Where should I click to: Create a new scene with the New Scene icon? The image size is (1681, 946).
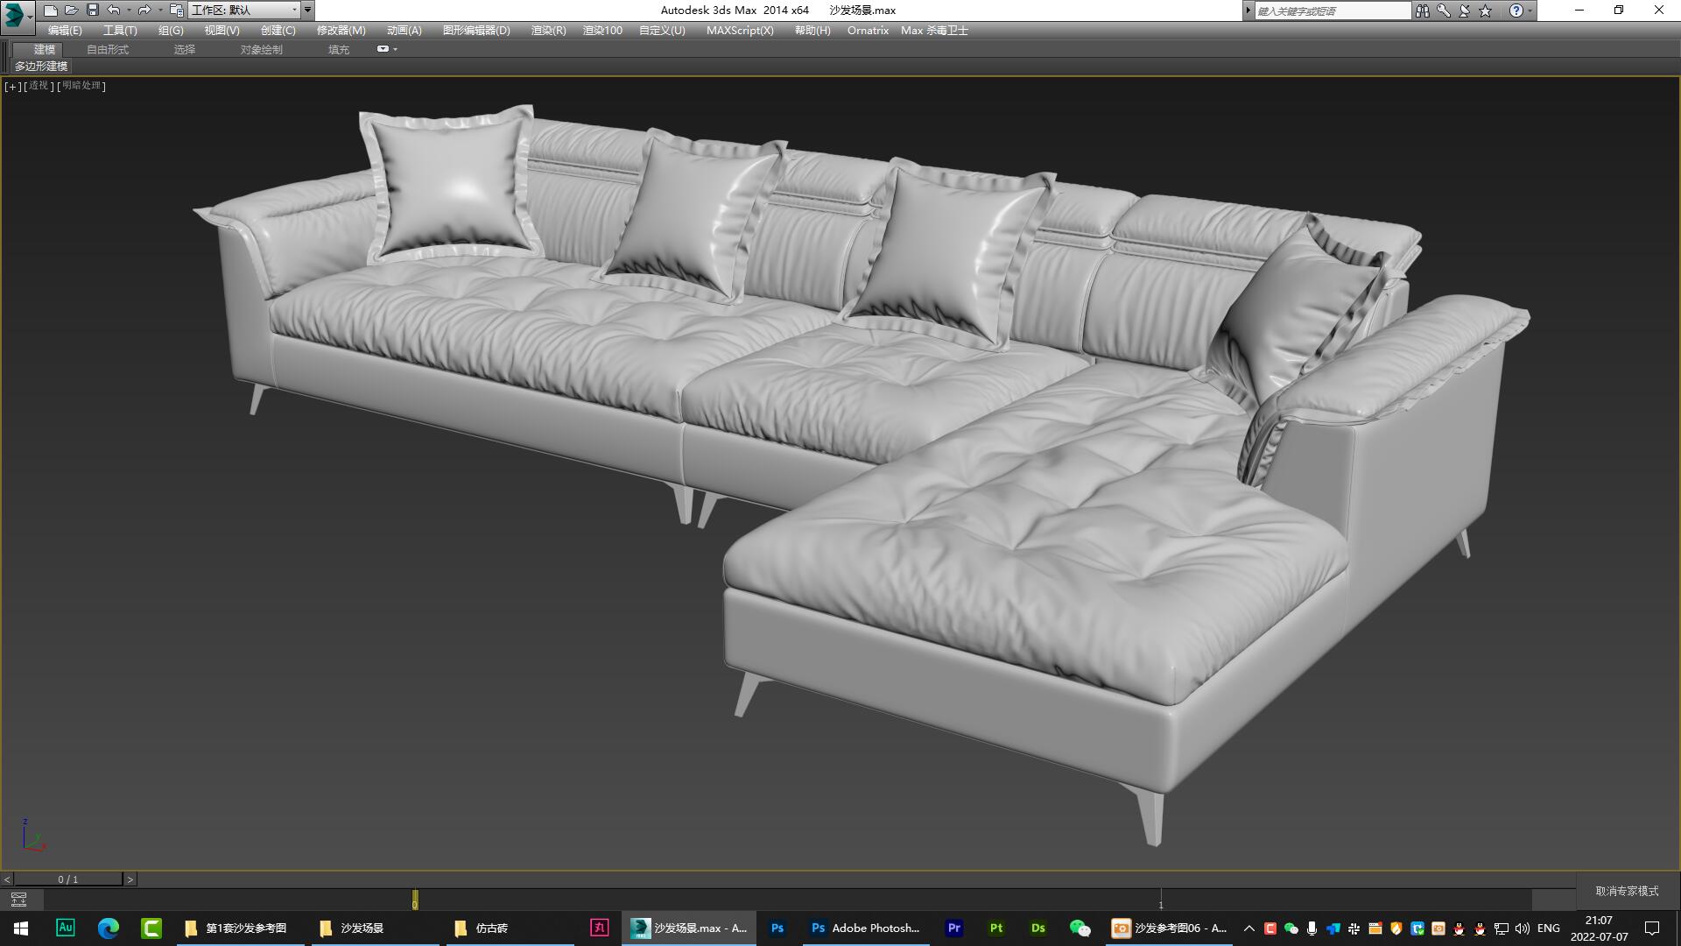pyautogui.click(x=51, y=11)
